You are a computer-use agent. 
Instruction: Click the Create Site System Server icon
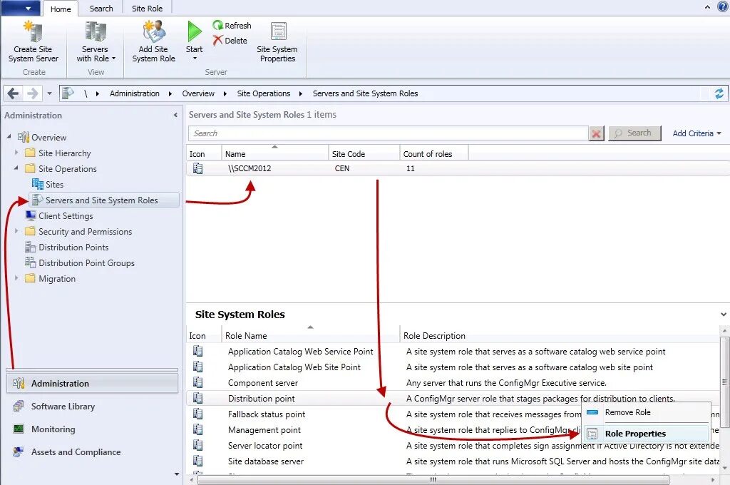pyautogui.click(x=33, y=31)
